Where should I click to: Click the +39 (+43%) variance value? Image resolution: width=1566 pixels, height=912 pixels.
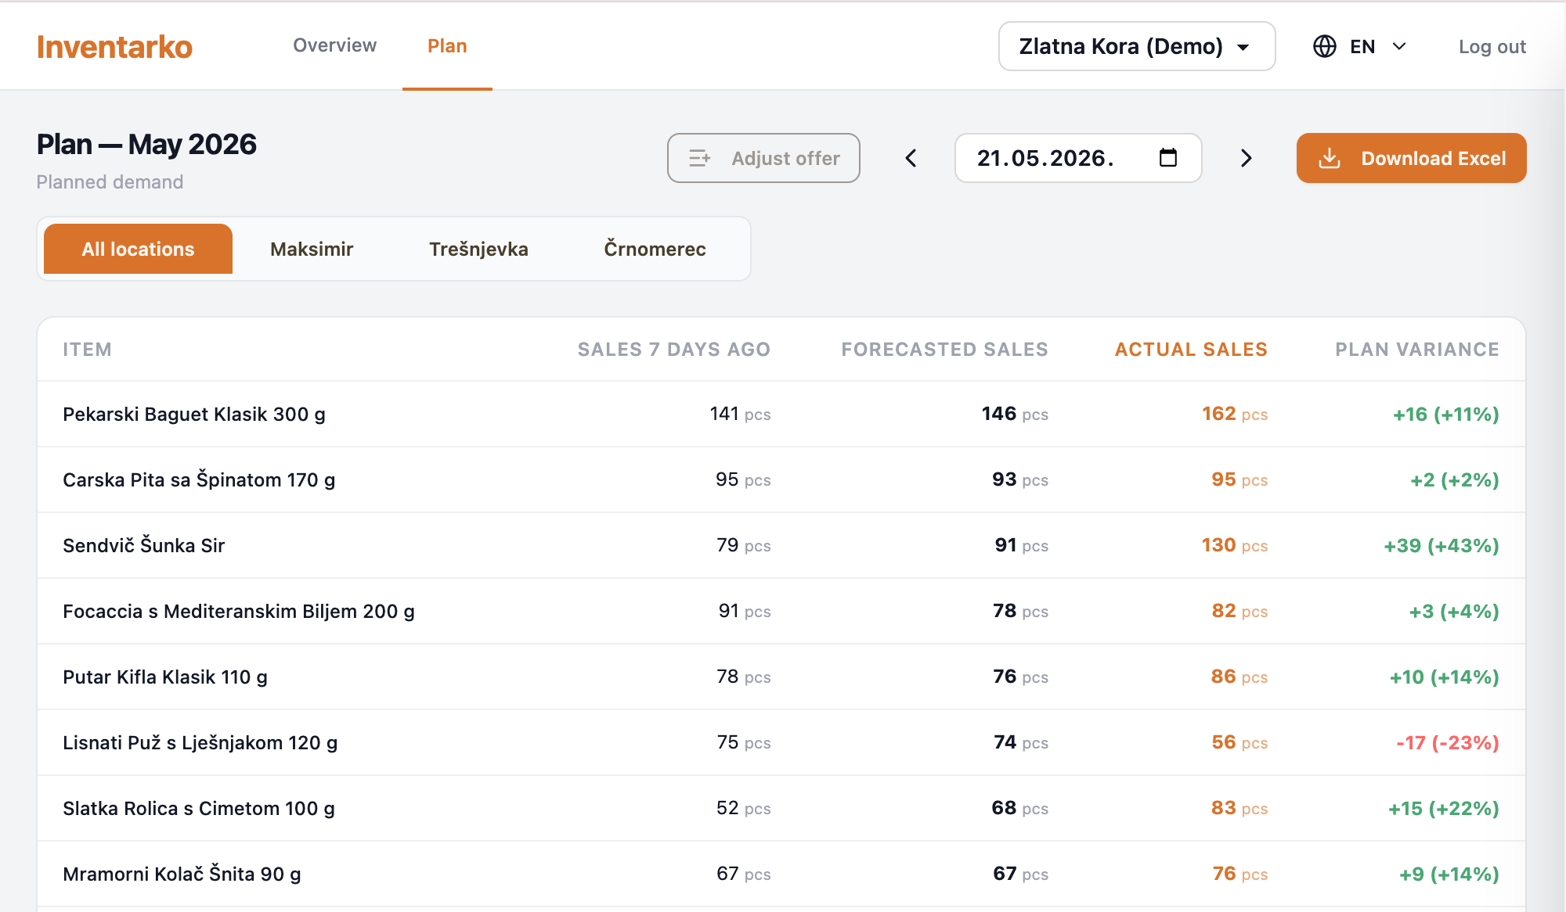click(1441, 545)
